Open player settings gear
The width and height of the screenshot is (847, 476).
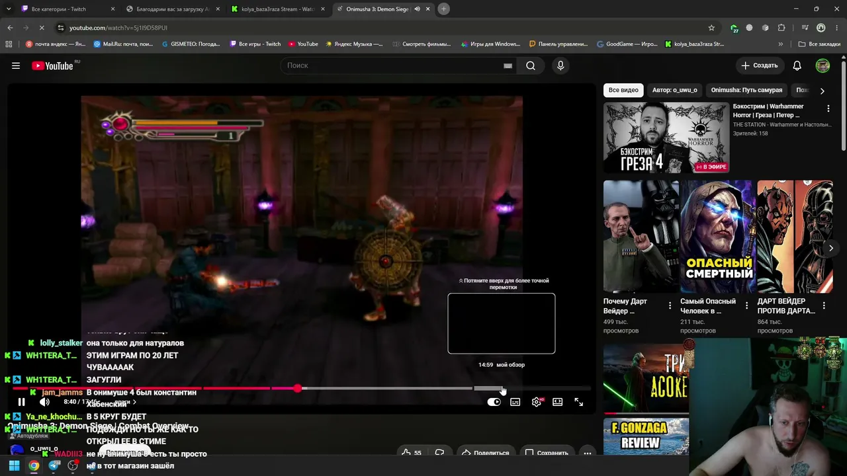[x=537, y=402]
